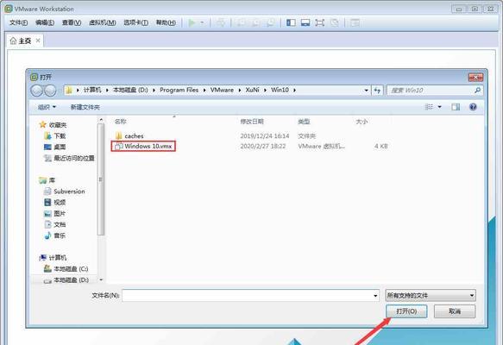
Task: Click the back navigation button in dialog
Action: click(x=36, y=91)
